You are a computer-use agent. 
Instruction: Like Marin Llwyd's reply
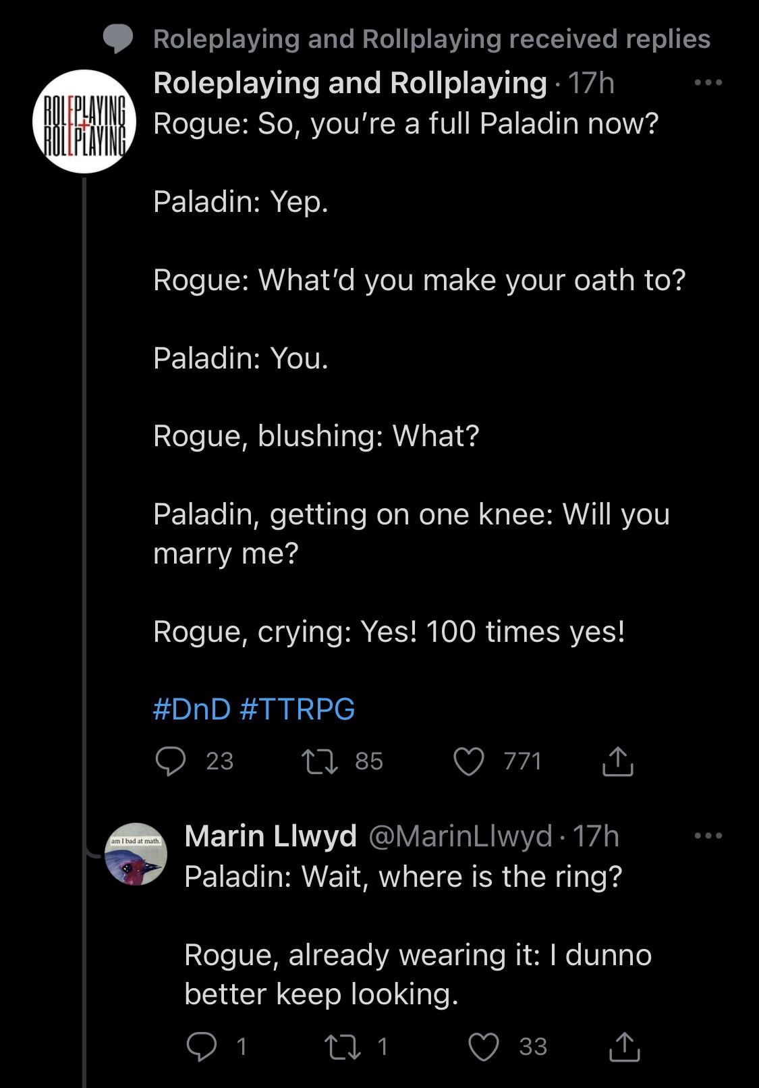[x=484, y=1047]
